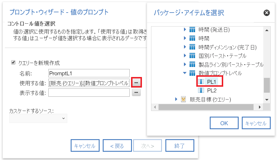Select 販売目標 (クエリー) label in the tree

tap(210, 100)
